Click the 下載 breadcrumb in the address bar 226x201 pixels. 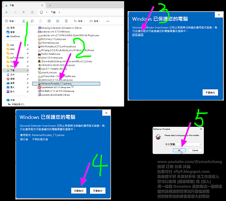(x=53, y=12)
